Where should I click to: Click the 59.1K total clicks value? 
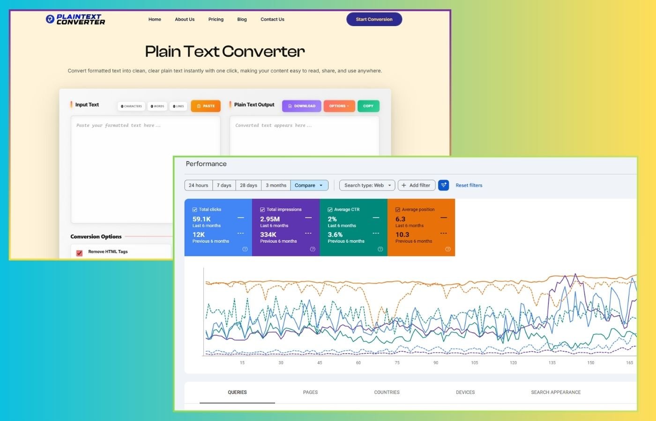click(x=201, y=219)
